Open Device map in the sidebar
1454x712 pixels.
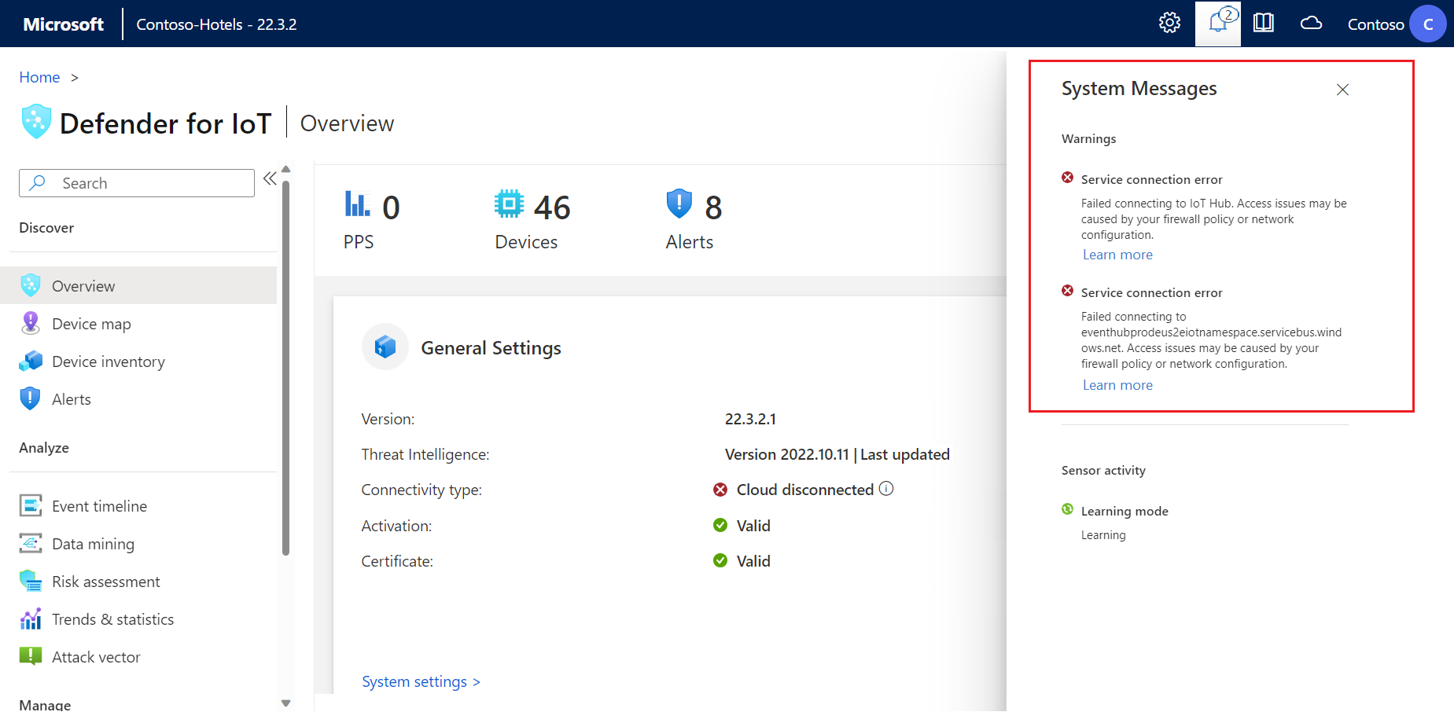91,324
